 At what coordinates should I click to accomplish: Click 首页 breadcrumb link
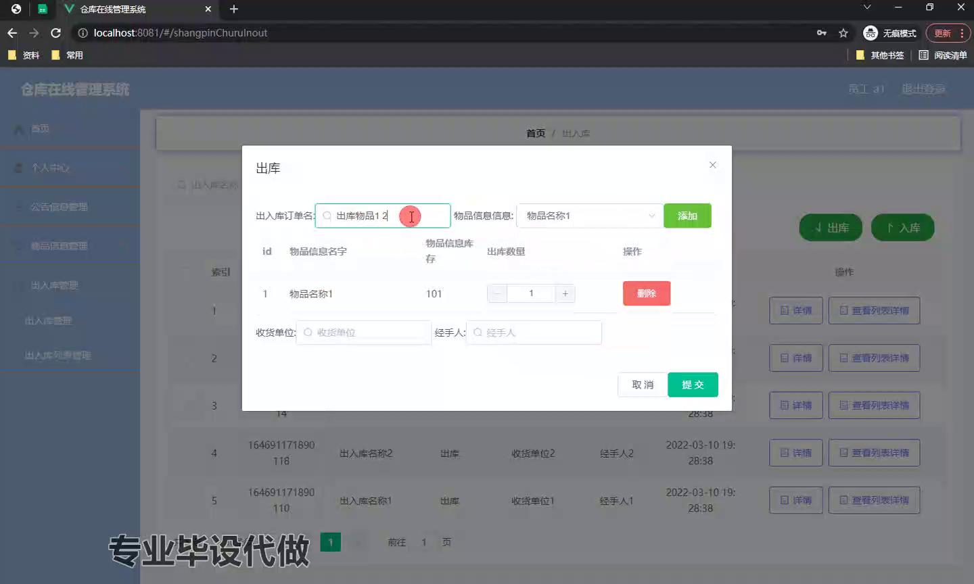point(536,133)
